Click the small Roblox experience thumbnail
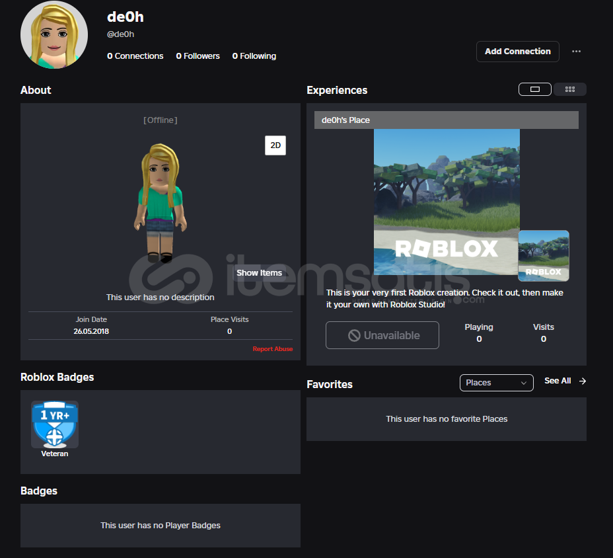This screenshot has height=558, width=613. [x=544, y=255]
